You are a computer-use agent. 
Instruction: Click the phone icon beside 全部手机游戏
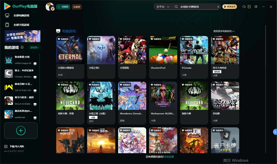(x=7, y=25)
